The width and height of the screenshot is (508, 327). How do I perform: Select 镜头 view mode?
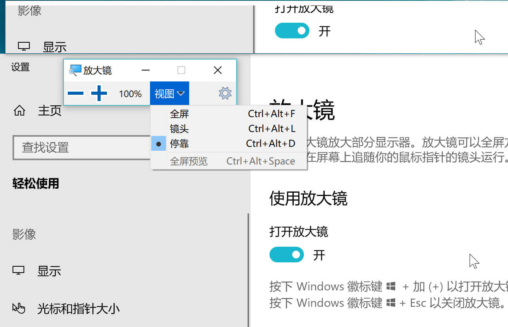[x=229, y=129]
